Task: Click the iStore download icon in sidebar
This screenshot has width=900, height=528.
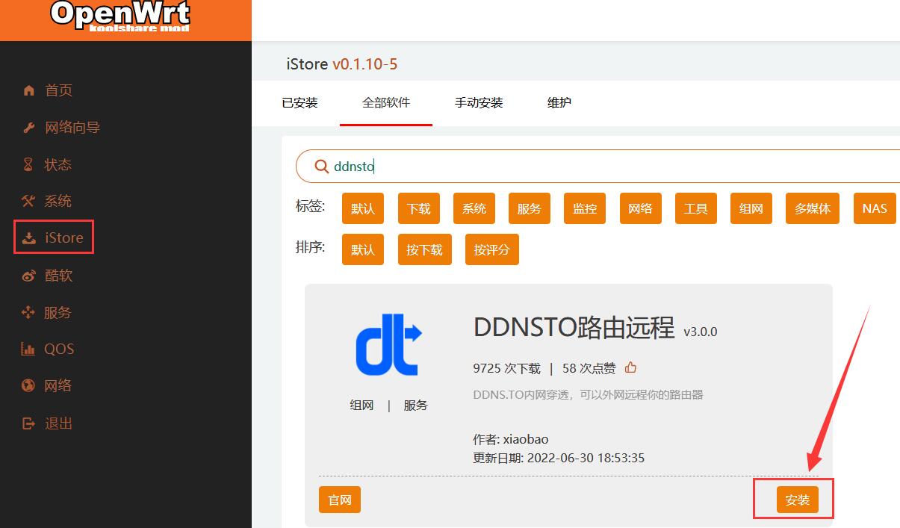Action: [29, 238]
